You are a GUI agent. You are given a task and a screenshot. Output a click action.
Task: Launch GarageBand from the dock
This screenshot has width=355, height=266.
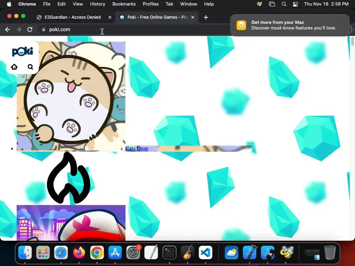tap(188, 252)
